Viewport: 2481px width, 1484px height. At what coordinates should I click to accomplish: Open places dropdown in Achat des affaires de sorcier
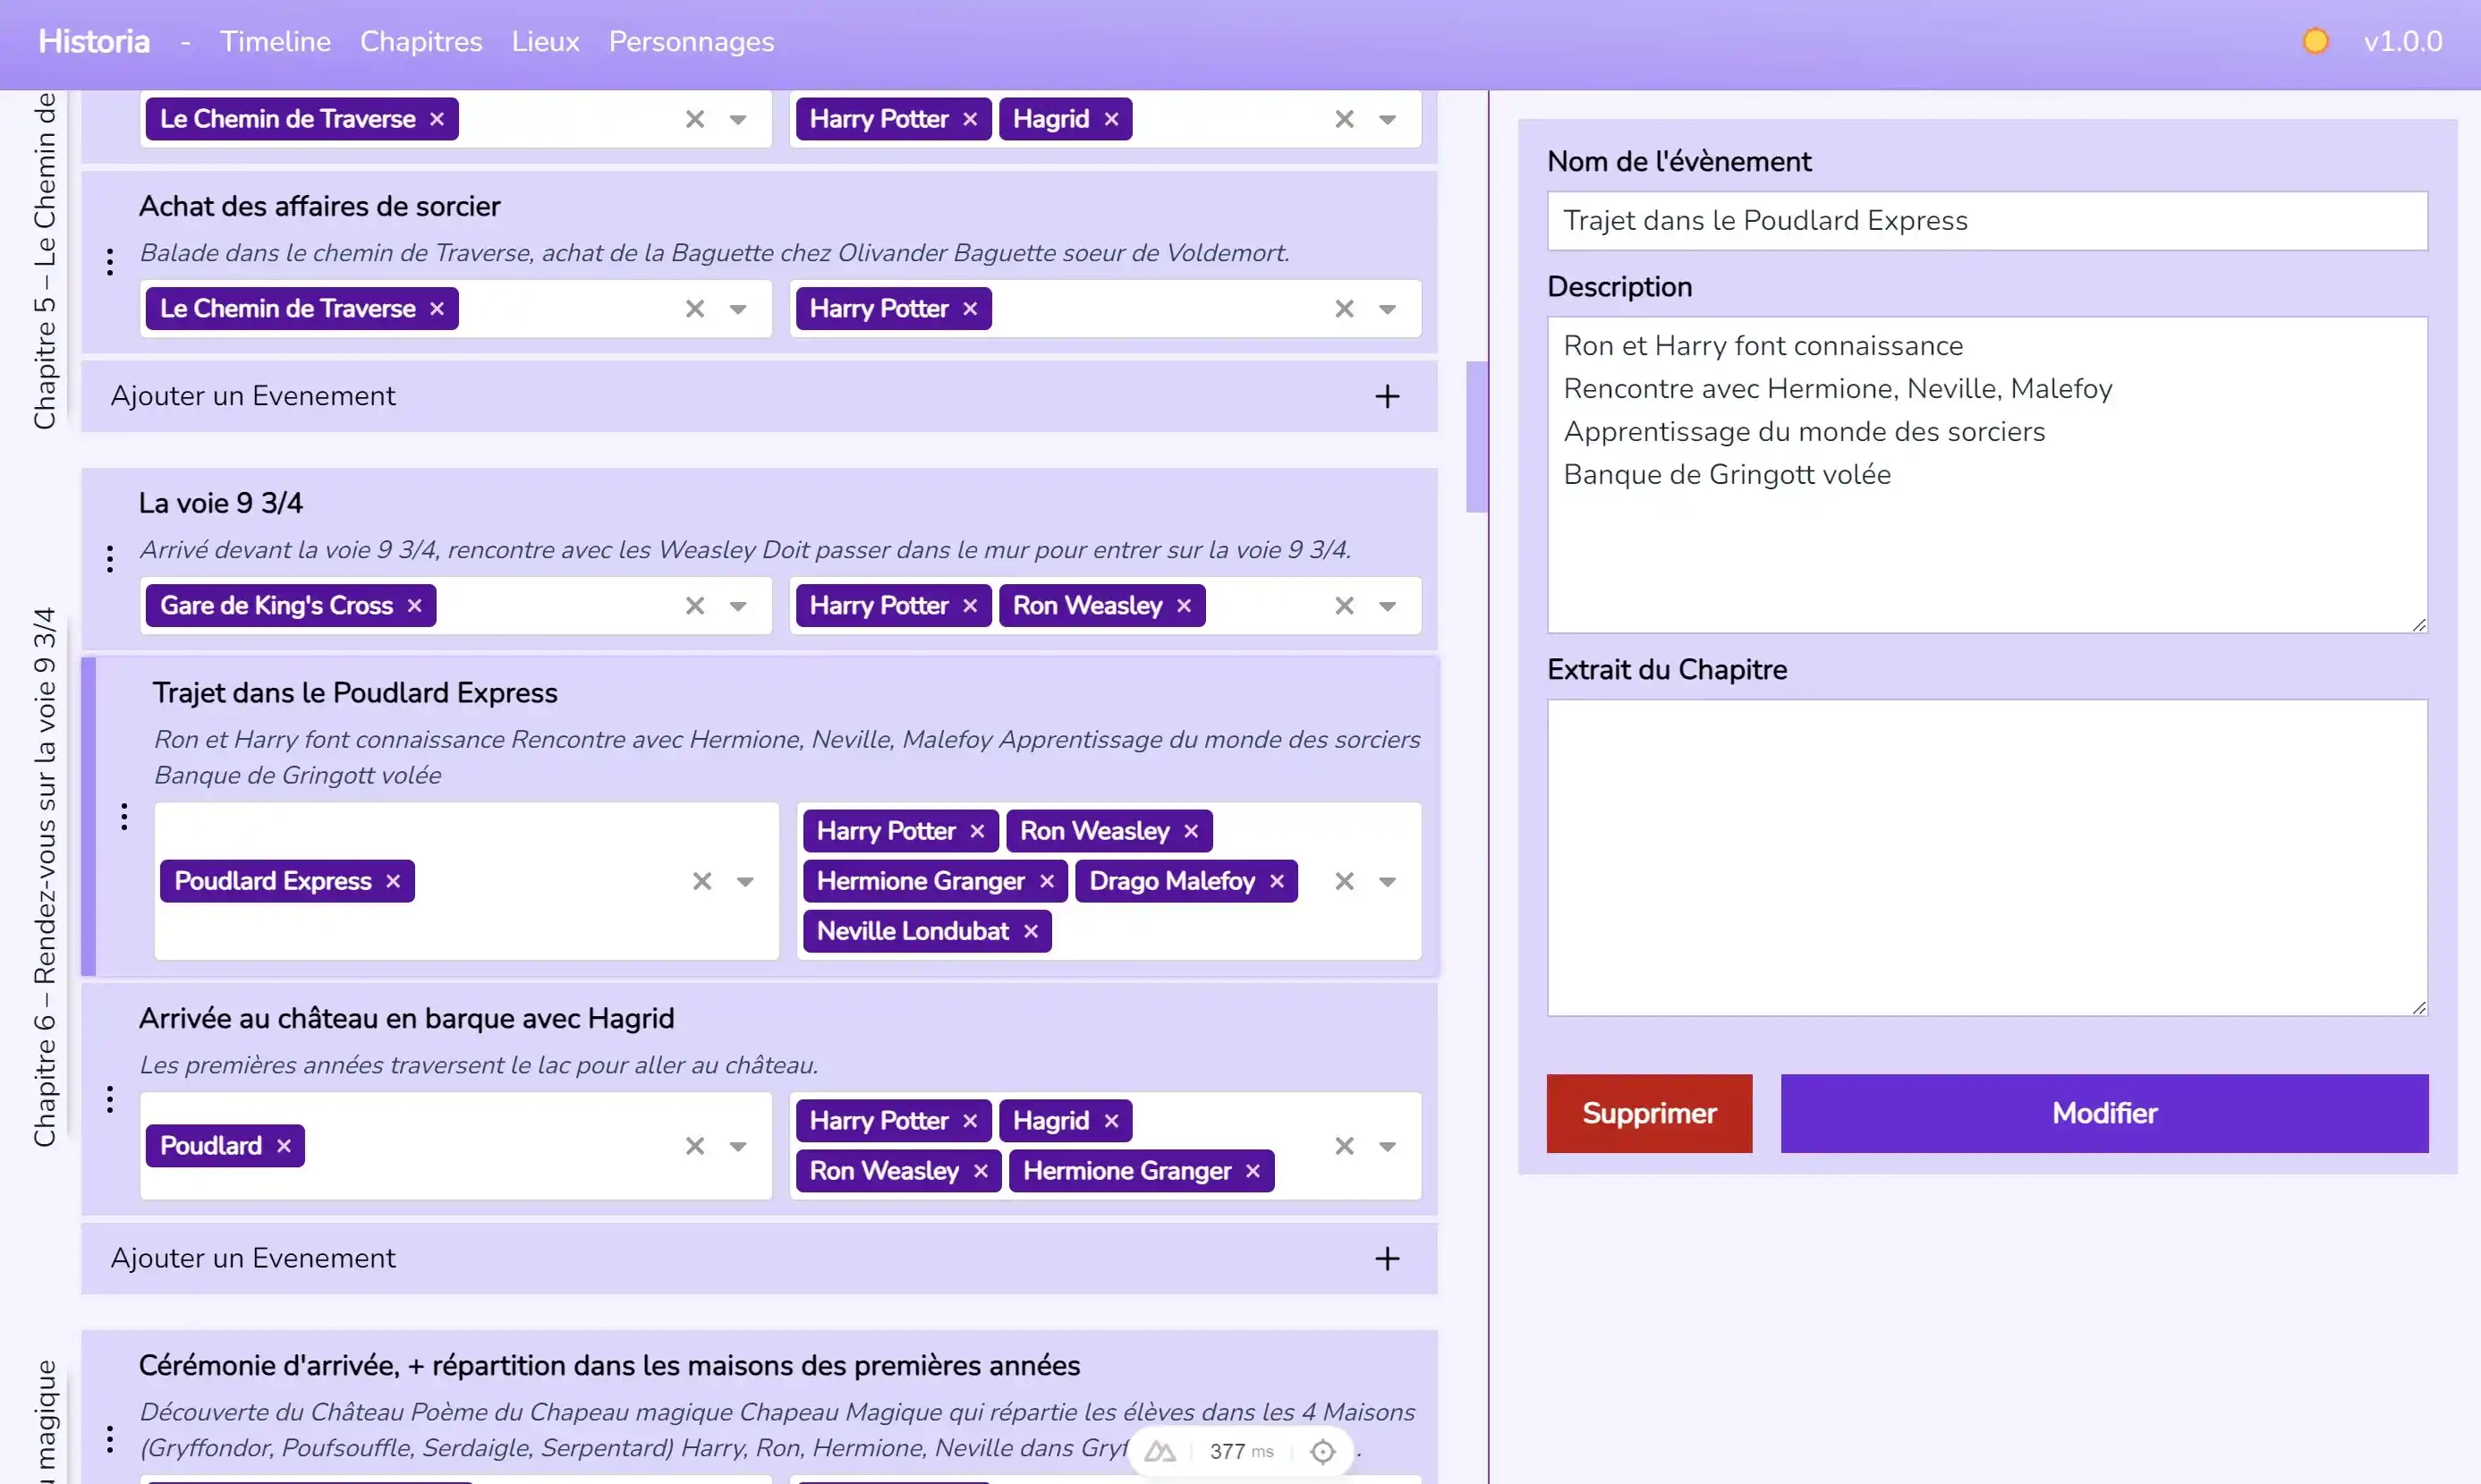coord(738,309)
